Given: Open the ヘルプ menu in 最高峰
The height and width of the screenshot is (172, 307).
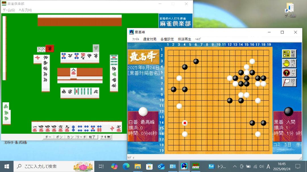Looking at the screenshot, I should [198, 39].
